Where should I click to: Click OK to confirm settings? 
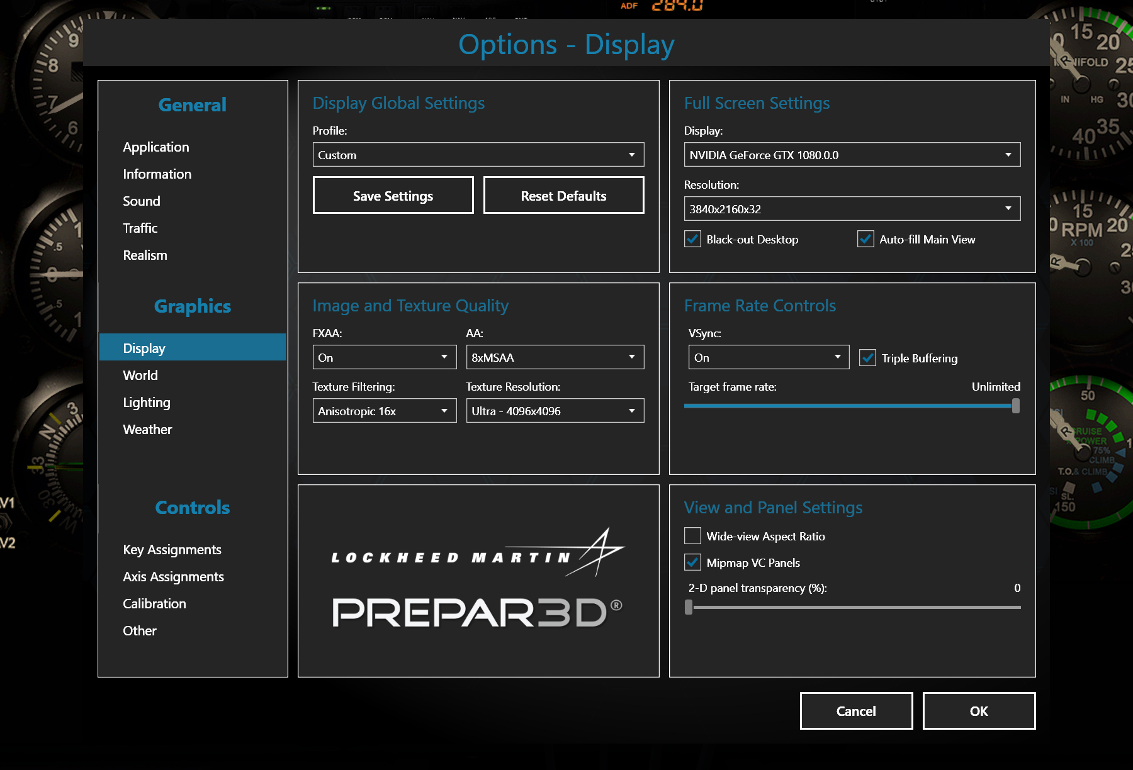tap(979, 711)
